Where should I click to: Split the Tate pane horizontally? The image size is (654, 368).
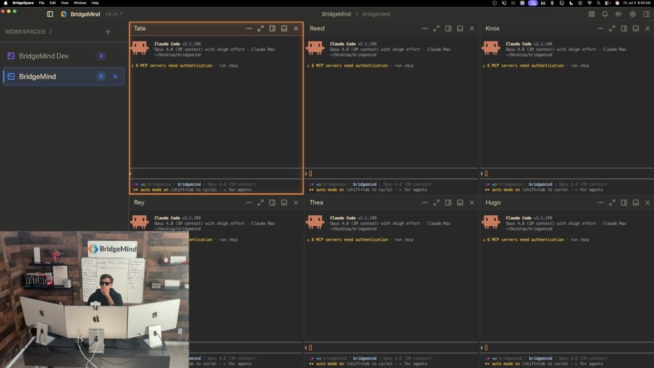coord(284,29)
